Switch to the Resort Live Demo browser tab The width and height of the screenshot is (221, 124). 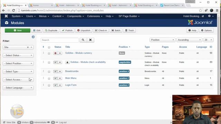172,6
